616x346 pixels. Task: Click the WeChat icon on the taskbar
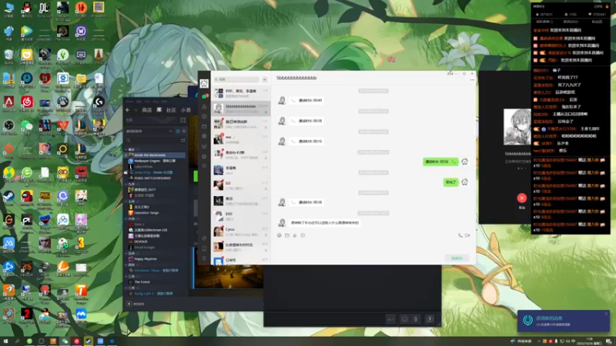[x=65, y=341]
